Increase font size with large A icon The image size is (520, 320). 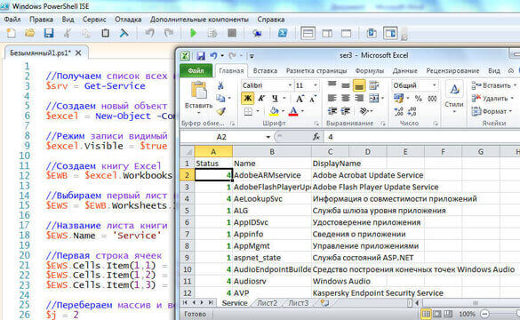tap(300, 99)
